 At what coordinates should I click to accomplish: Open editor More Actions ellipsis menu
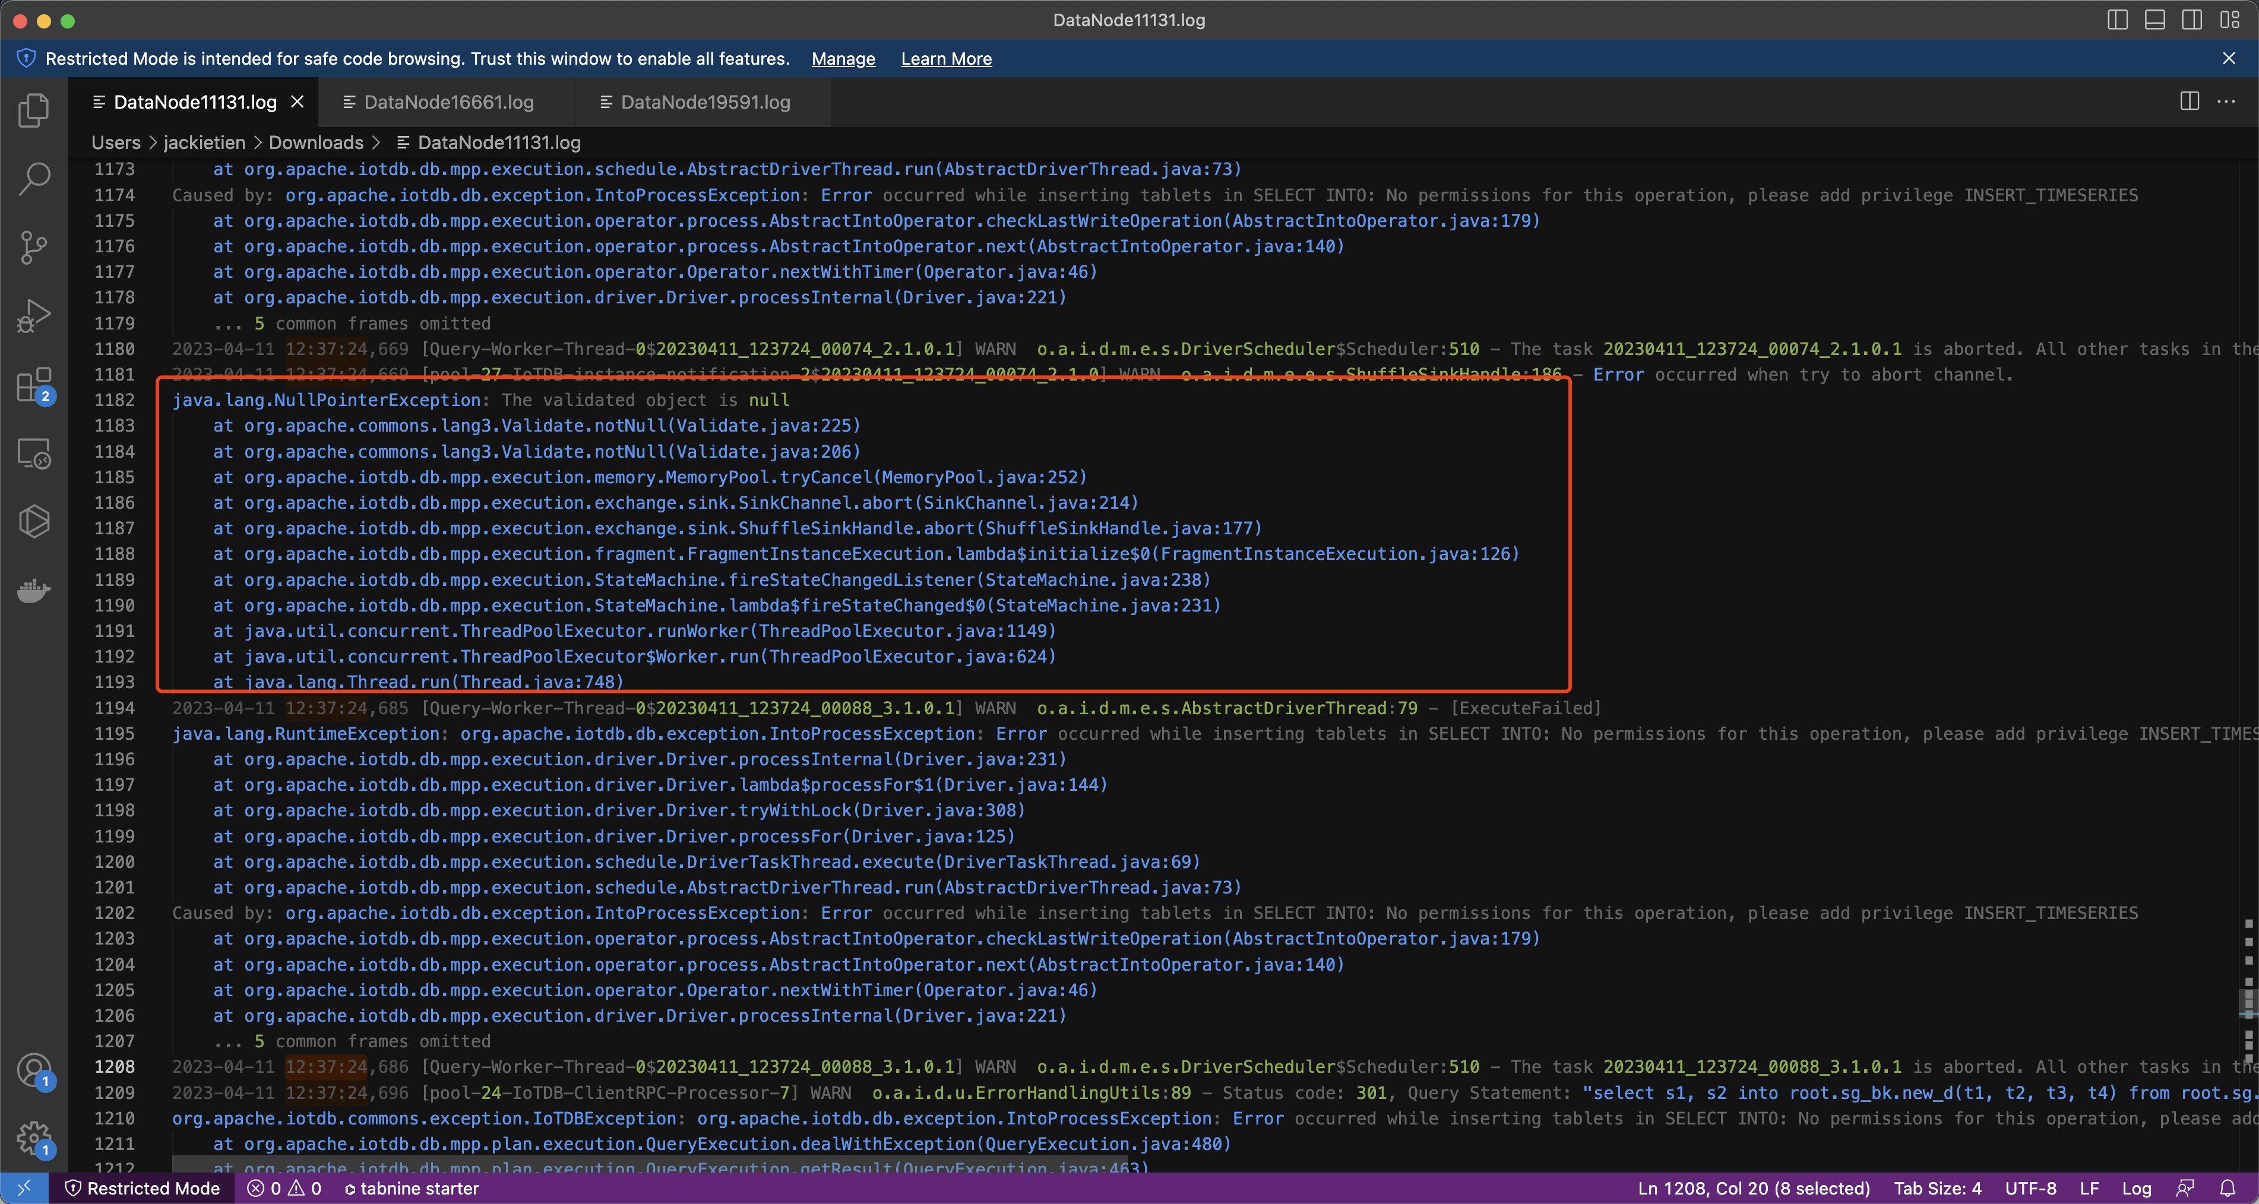point(2226,102)
